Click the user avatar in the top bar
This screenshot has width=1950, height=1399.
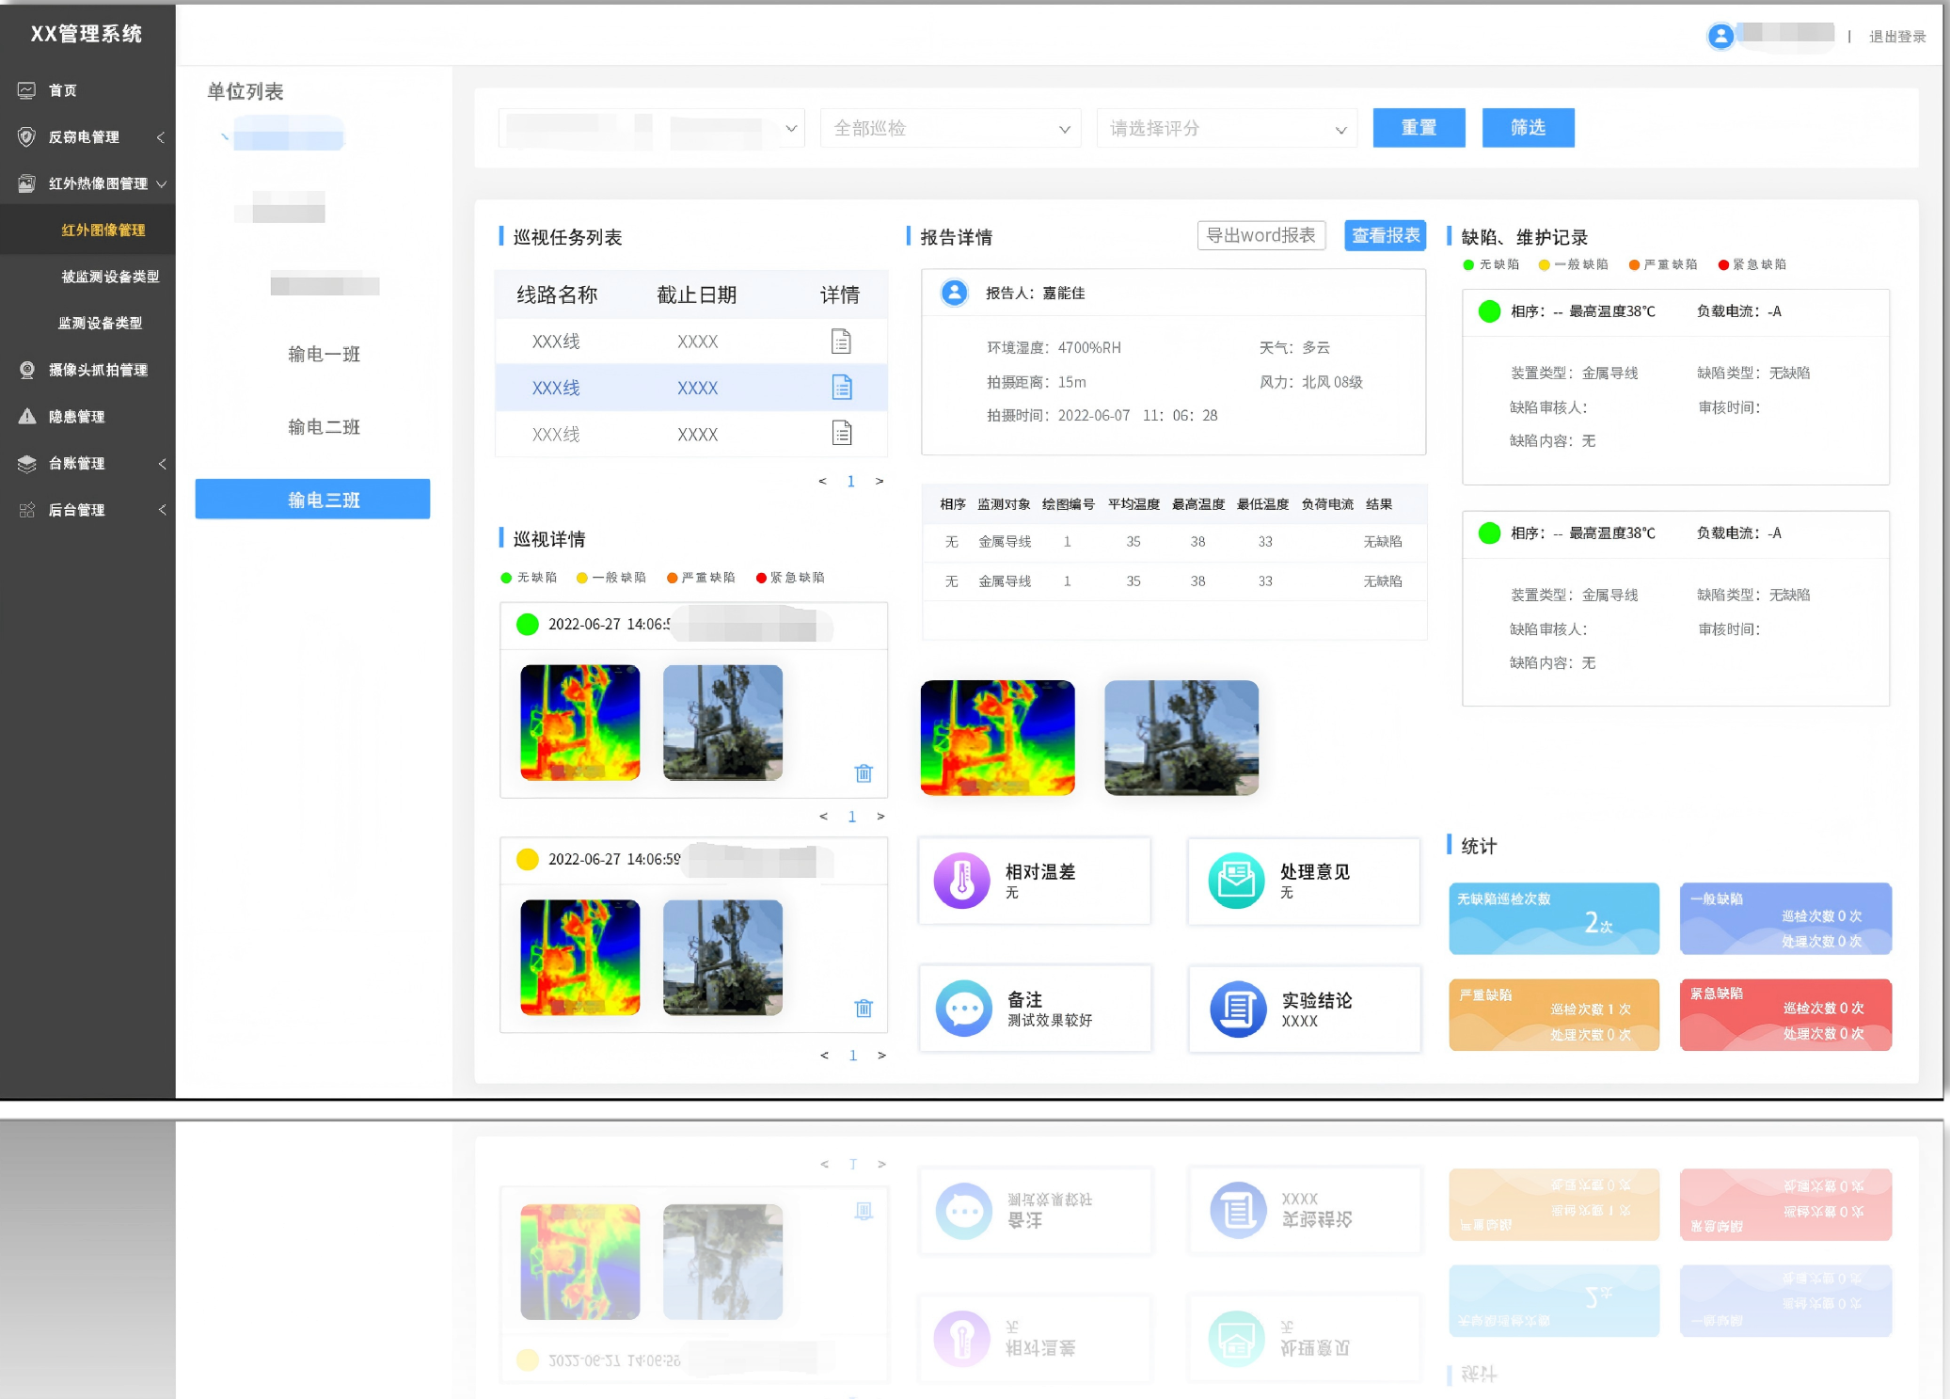[1720, 36]
